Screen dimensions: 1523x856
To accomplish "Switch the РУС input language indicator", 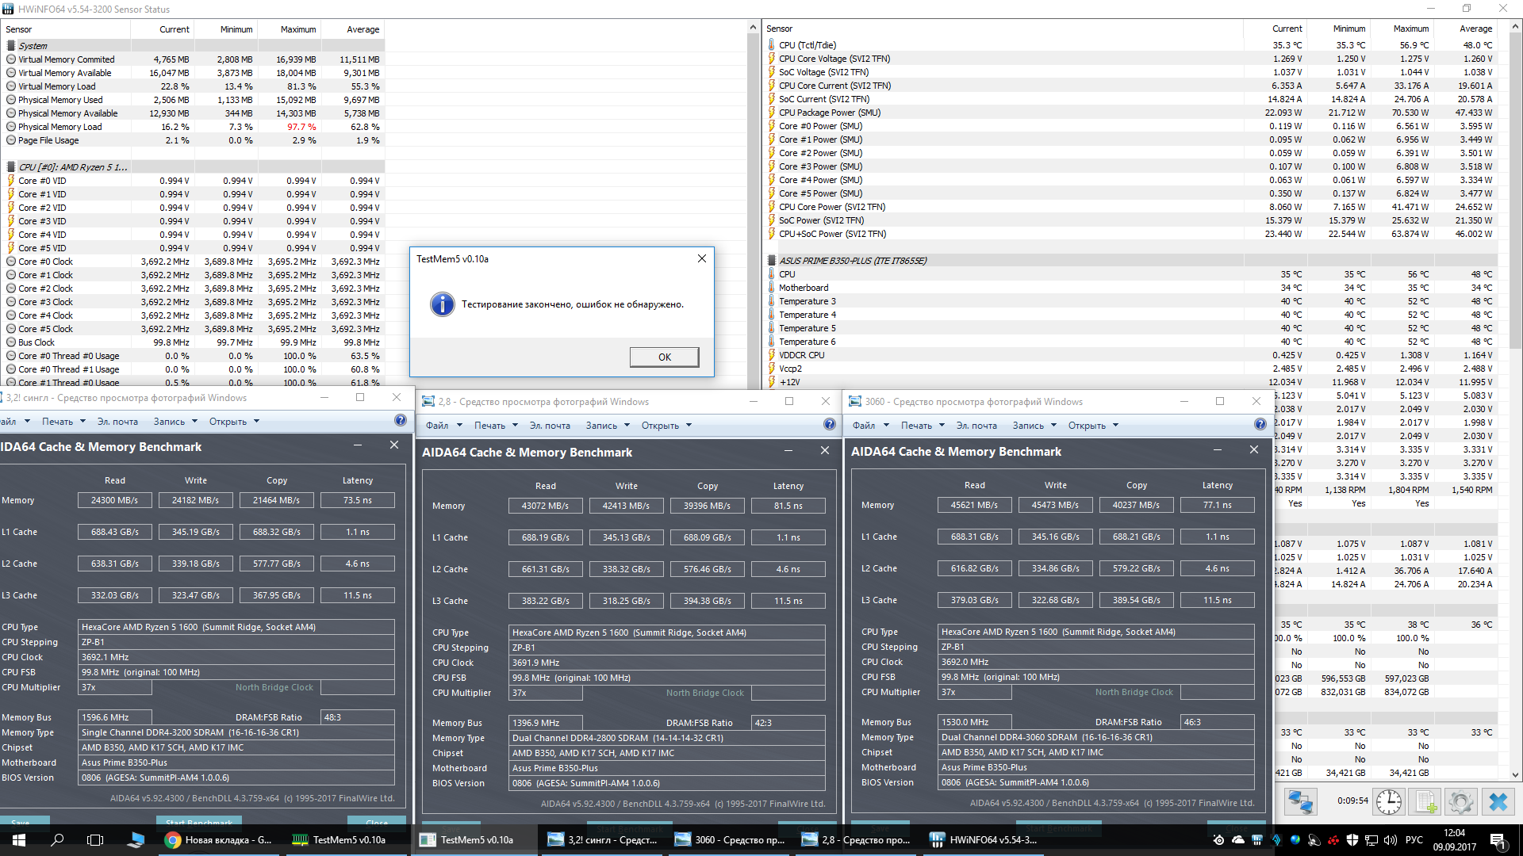I will coord(1414,840).
